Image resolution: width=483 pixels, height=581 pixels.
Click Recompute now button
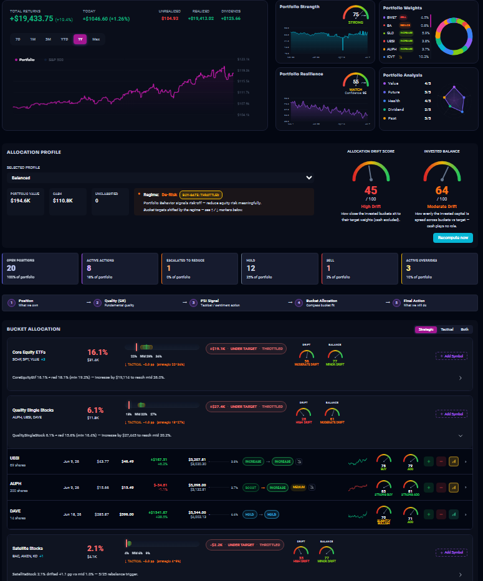[453, 238]
